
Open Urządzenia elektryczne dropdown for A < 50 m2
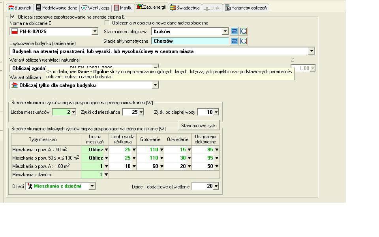[x=217, y=150]
